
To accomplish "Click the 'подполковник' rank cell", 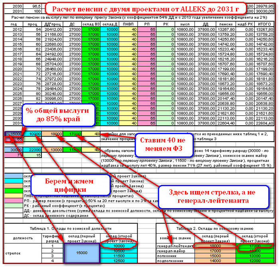I will 175,261.
